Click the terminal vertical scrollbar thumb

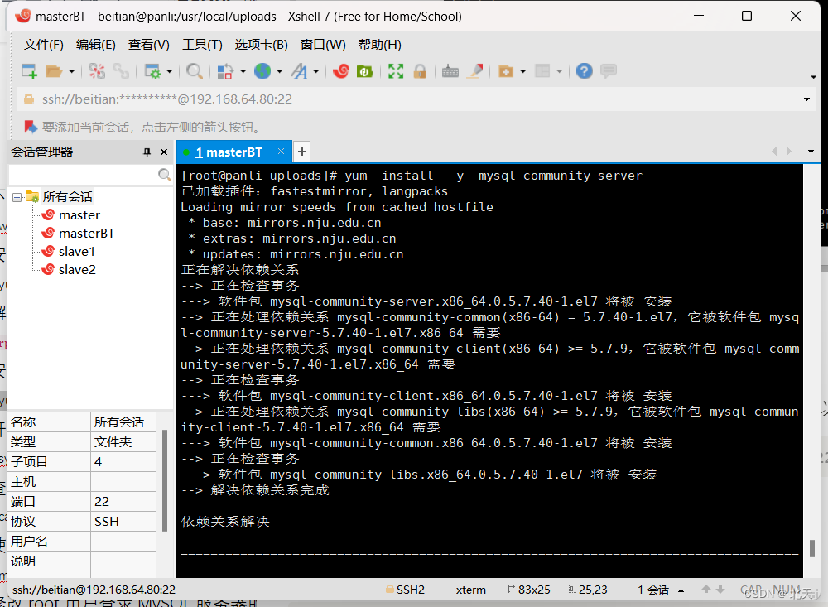(x=811, y=548)
